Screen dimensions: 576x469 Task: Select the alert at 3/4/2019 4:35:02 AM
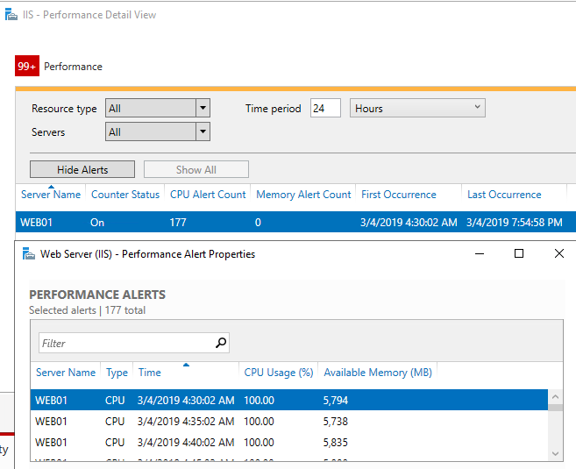pos(289,421)
